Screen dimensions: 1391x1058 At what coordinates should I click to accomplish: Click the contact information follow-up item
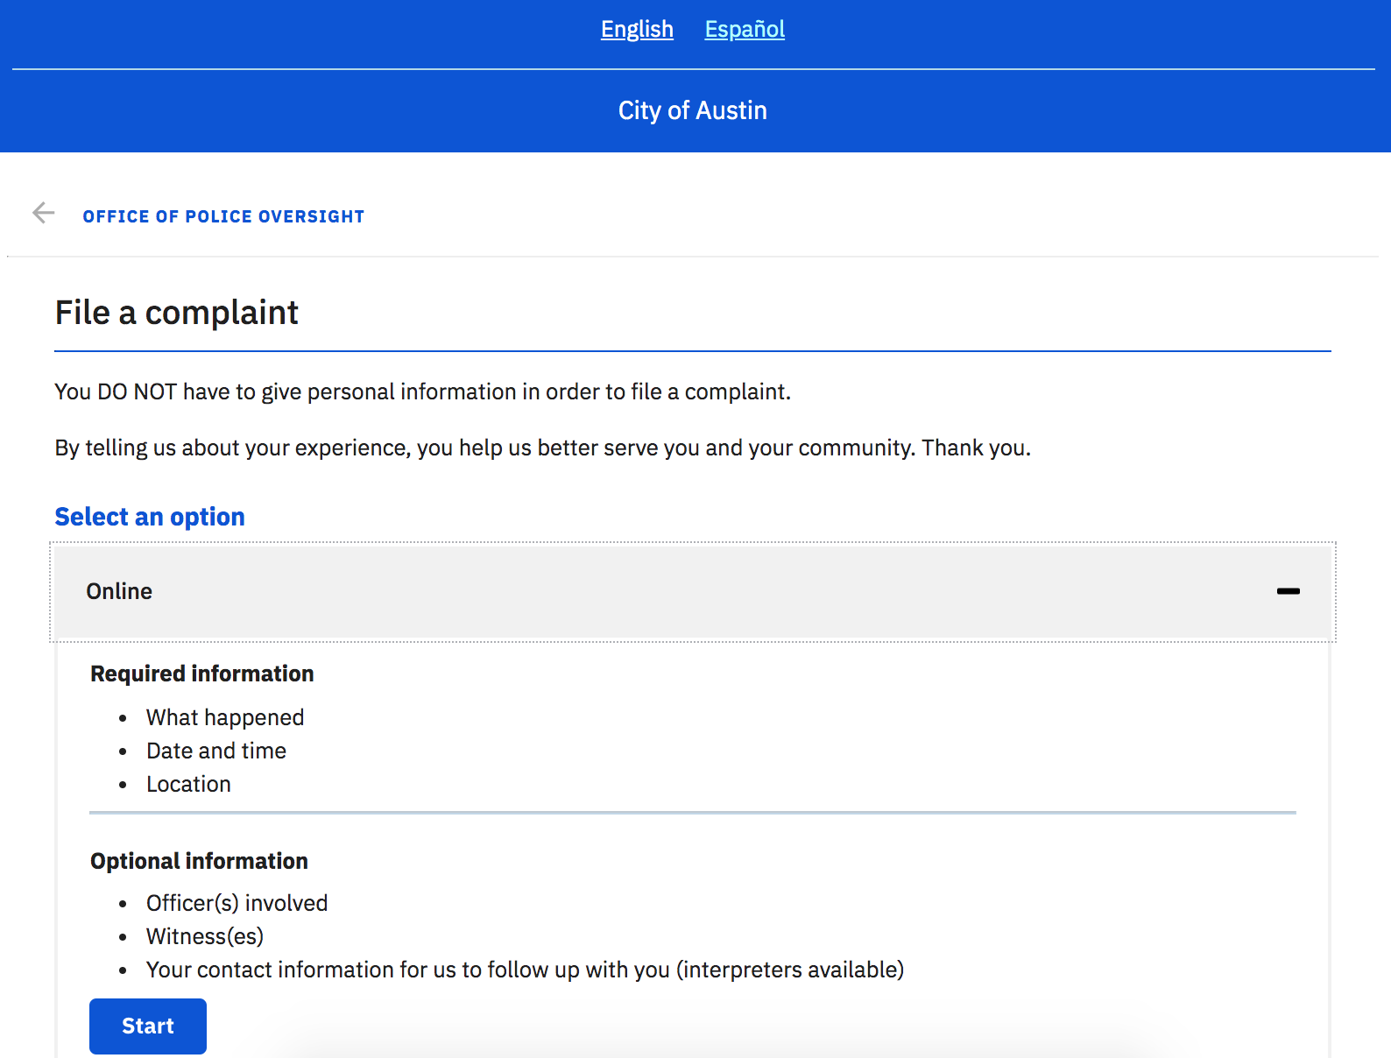pos(525,970)
